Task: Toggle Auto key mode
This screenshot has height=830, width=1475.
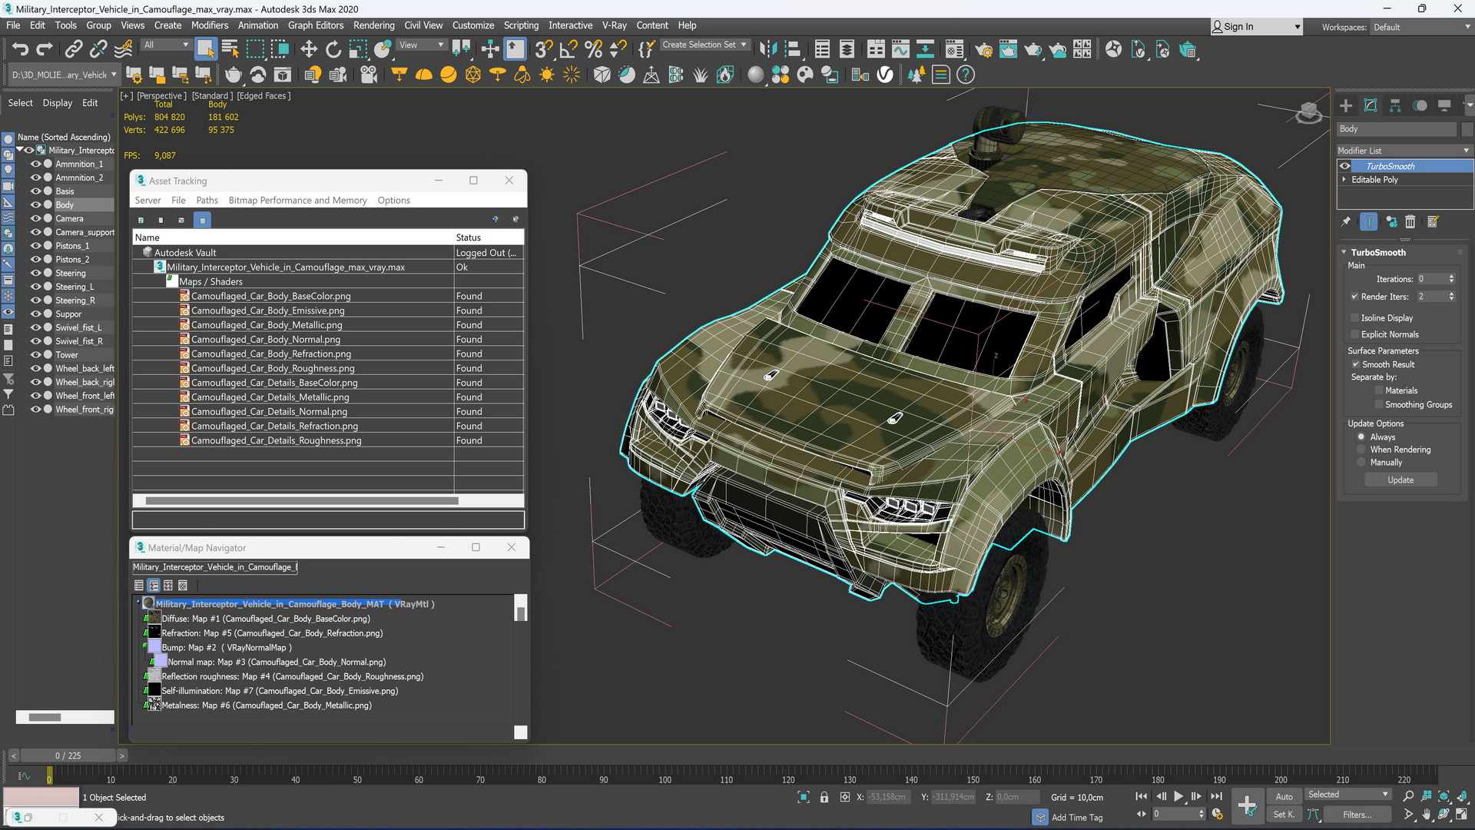Action: pos(1284,796)
